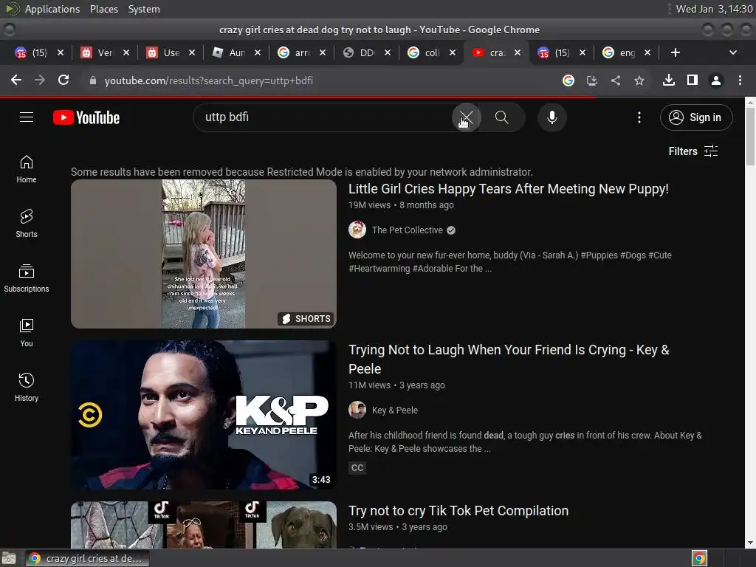This screenshot has width=756, height=567.
Task: Click The Pet Collective channel avatar
Action: coord(357,230)
